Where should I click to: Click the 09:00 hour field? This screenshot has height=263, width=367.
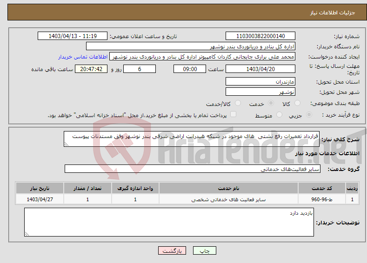point(190,69)
